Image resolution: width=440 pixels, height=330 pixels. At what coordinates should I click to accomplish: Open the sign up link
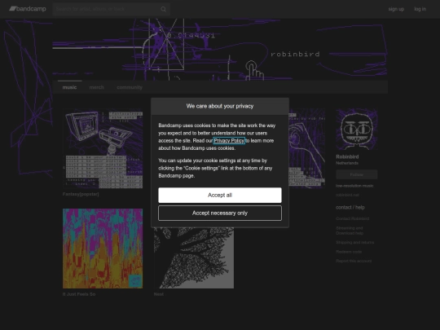point(396,9)
